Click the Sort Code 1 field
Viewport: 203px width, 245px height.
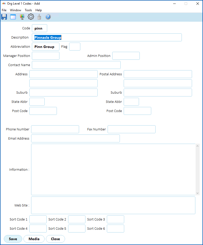pyautogui.click(x=38, y=219)
